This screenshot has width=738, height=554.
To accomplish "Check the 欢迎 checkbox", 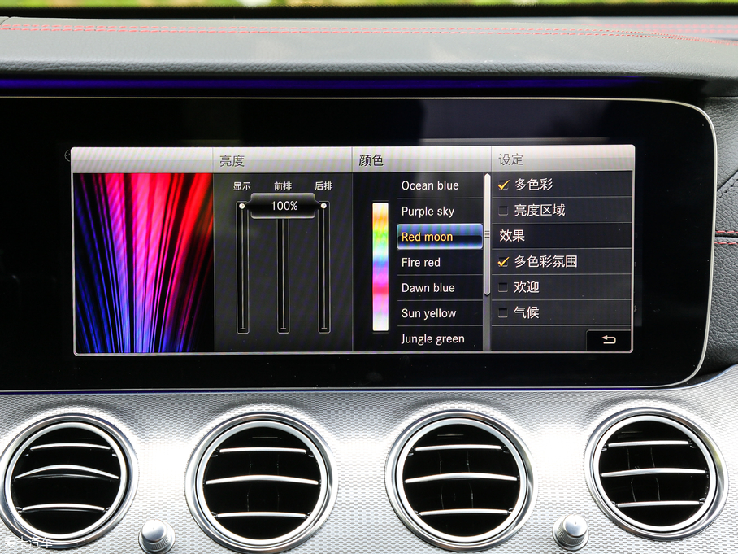I will coord(504,287).
